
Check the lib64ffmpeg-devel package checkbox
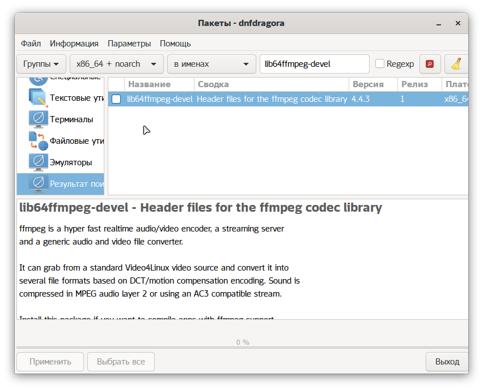click(x=116, y=99)
